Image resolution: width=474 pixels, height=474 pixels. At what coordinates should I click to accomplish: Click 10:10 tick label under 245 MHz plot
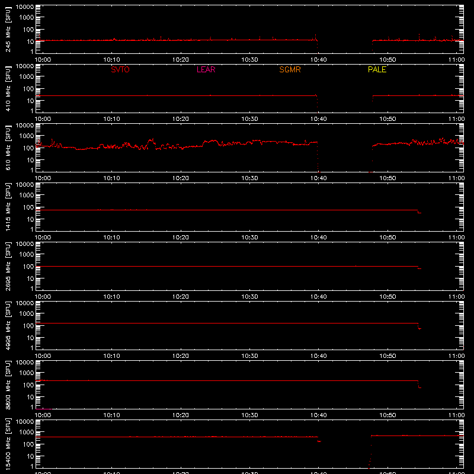click(111, 60)
